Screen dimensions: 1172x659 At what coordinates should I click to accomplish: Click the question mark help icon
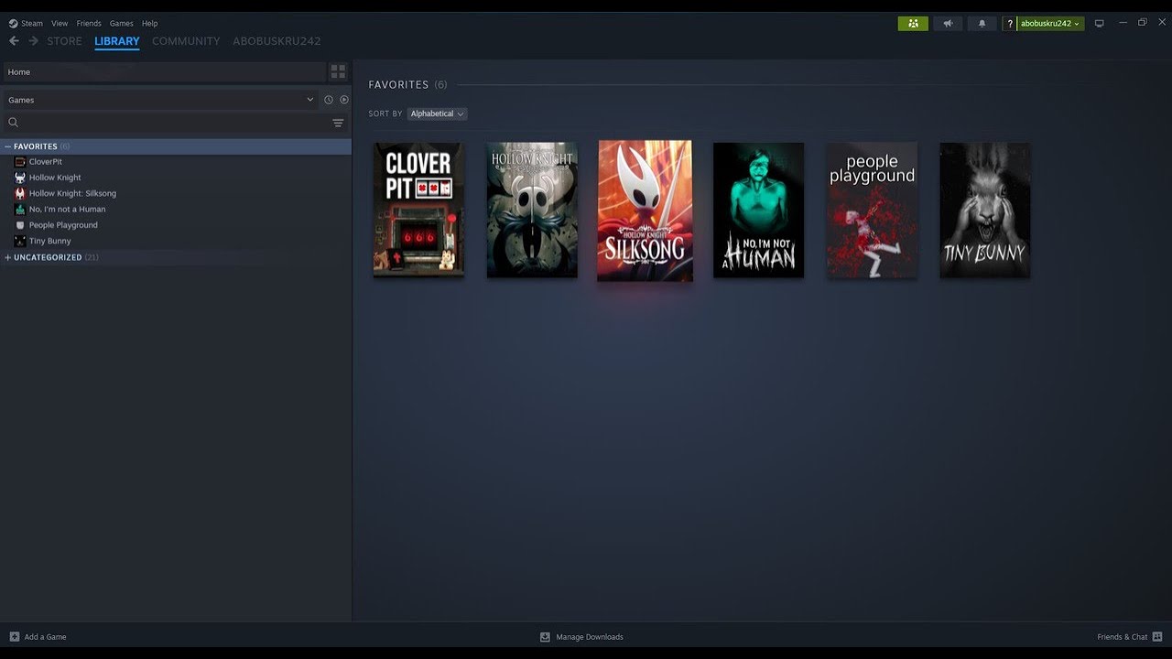(1010, 24)
